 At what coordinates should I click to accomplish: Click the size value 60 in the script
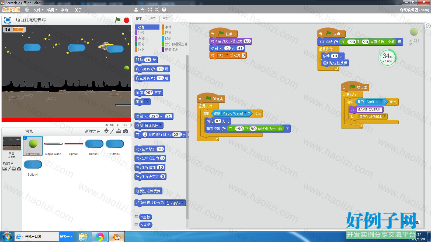[247, 41]
